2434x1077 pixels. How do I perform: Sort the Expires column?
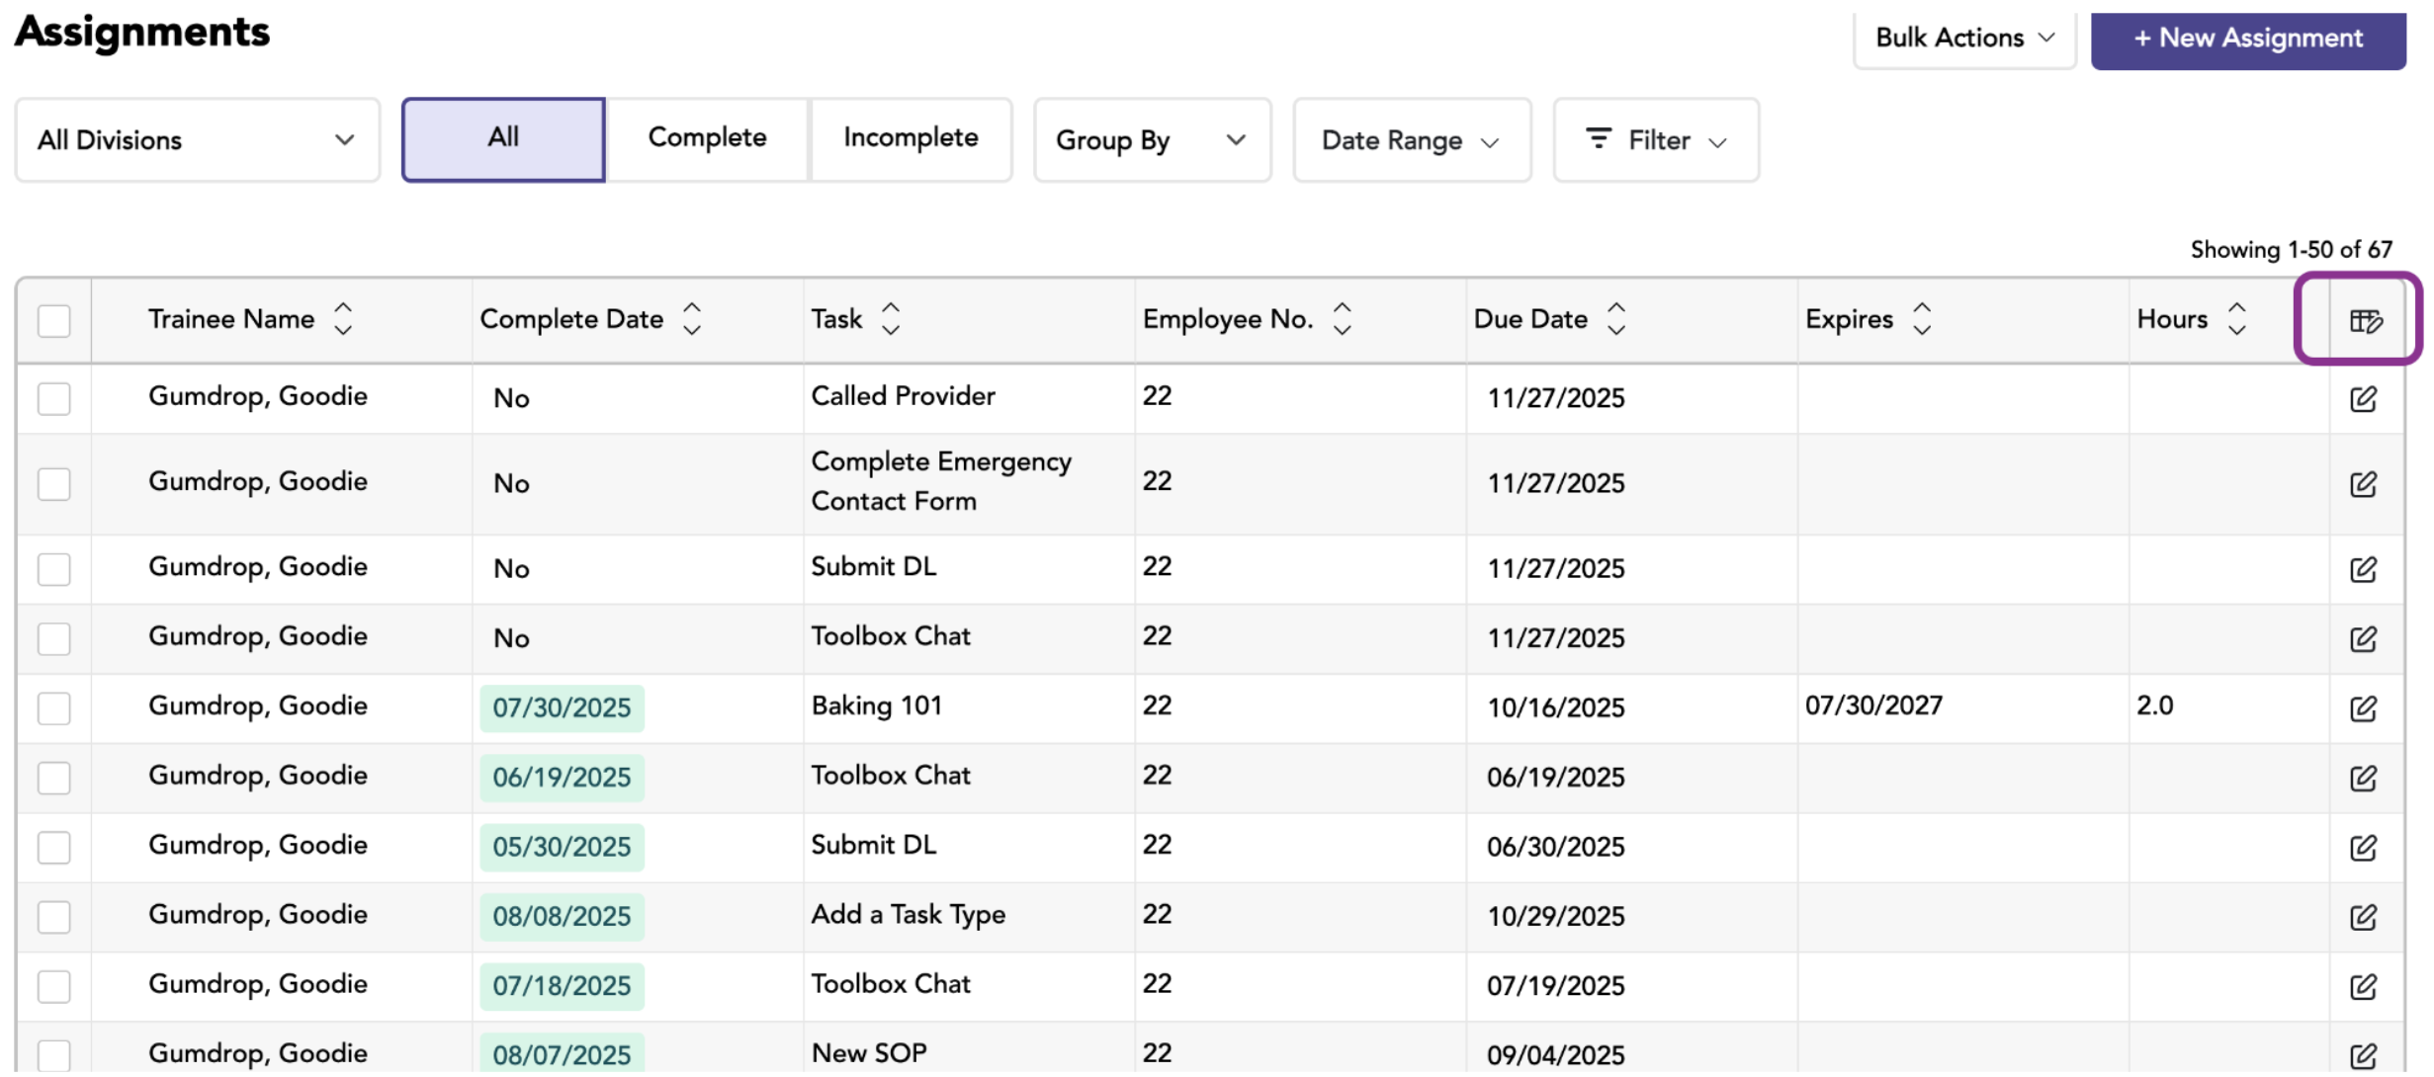(x=1921, y=319)
